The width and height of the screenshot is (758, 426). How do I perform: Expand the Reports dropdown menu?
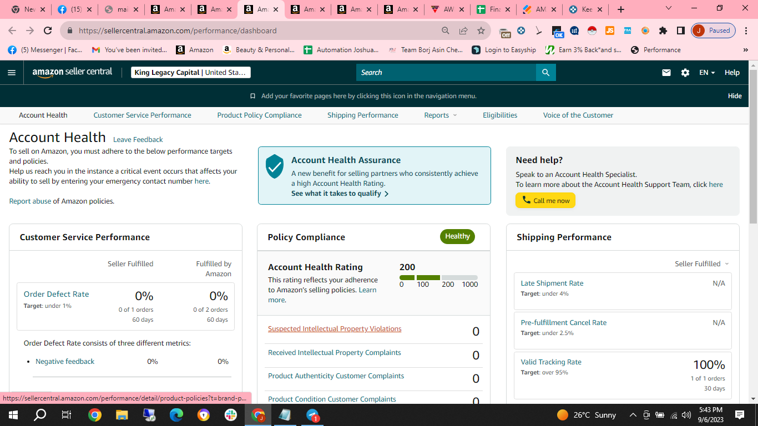click(x=441, y=115)
